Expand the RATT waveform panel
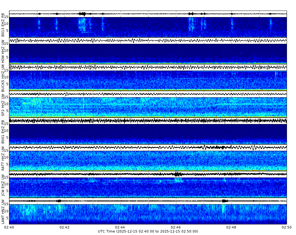Viewport: 296px width, 235px height. (x=148, y=148)
